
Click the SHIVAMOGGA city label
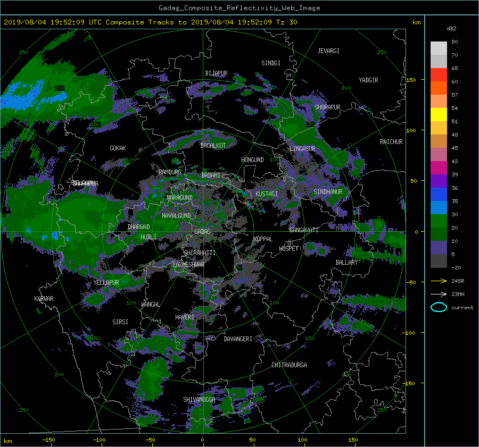(199, 400)
